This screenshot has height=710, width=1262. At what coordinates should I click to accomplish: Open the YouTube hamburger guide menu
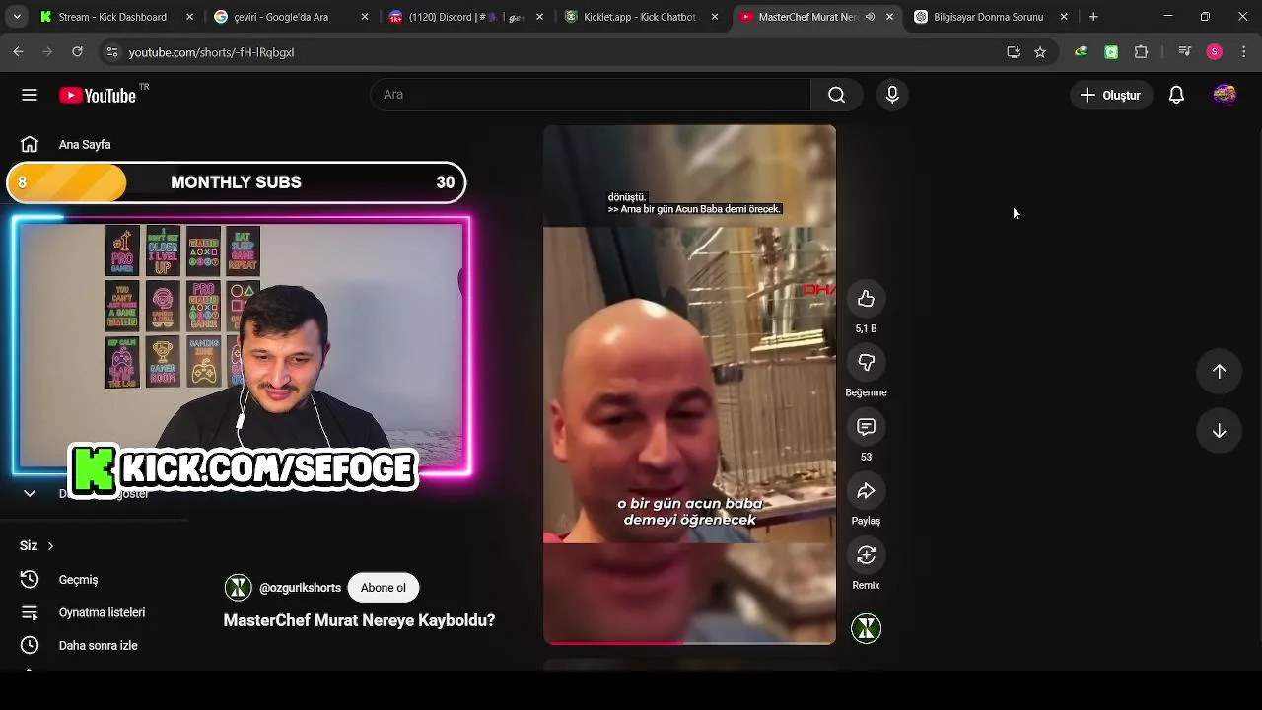[30, 95]
